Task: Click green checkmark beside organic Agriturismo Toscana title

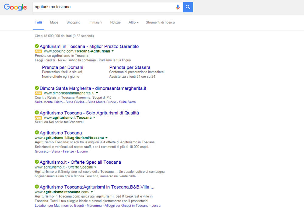Action: coord(37,132)
